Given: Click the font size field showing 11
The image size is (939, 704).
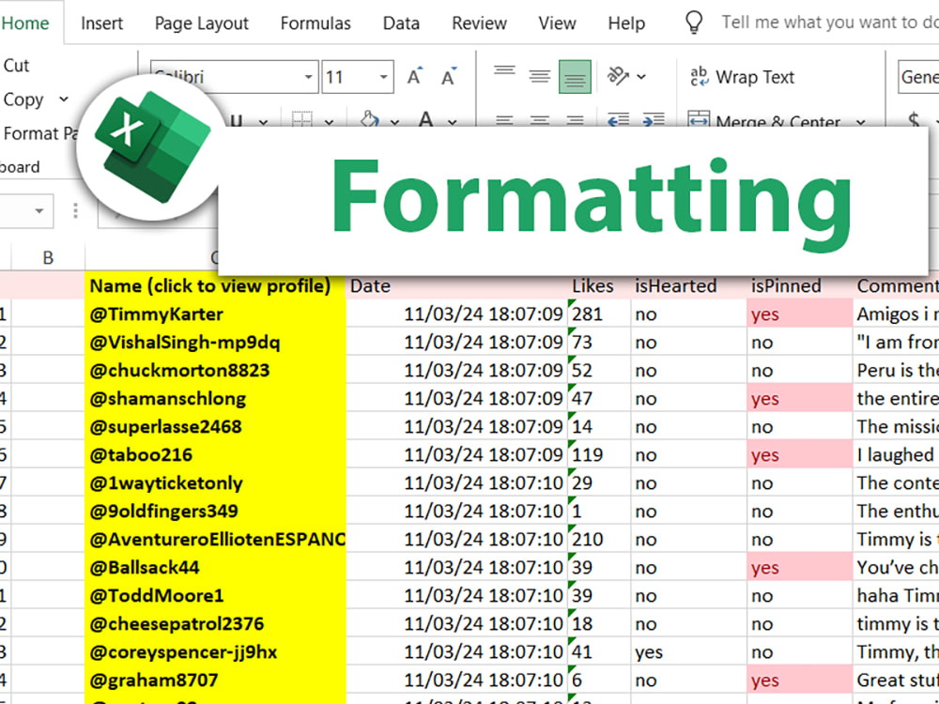Looking at the screenshot, I should click(x=349, y=77).
